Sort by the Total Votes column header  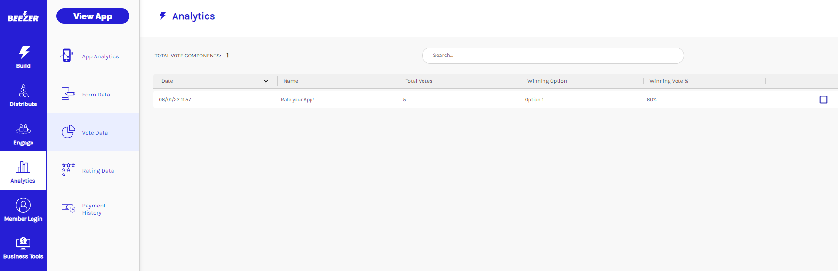[x=419, y=81]
